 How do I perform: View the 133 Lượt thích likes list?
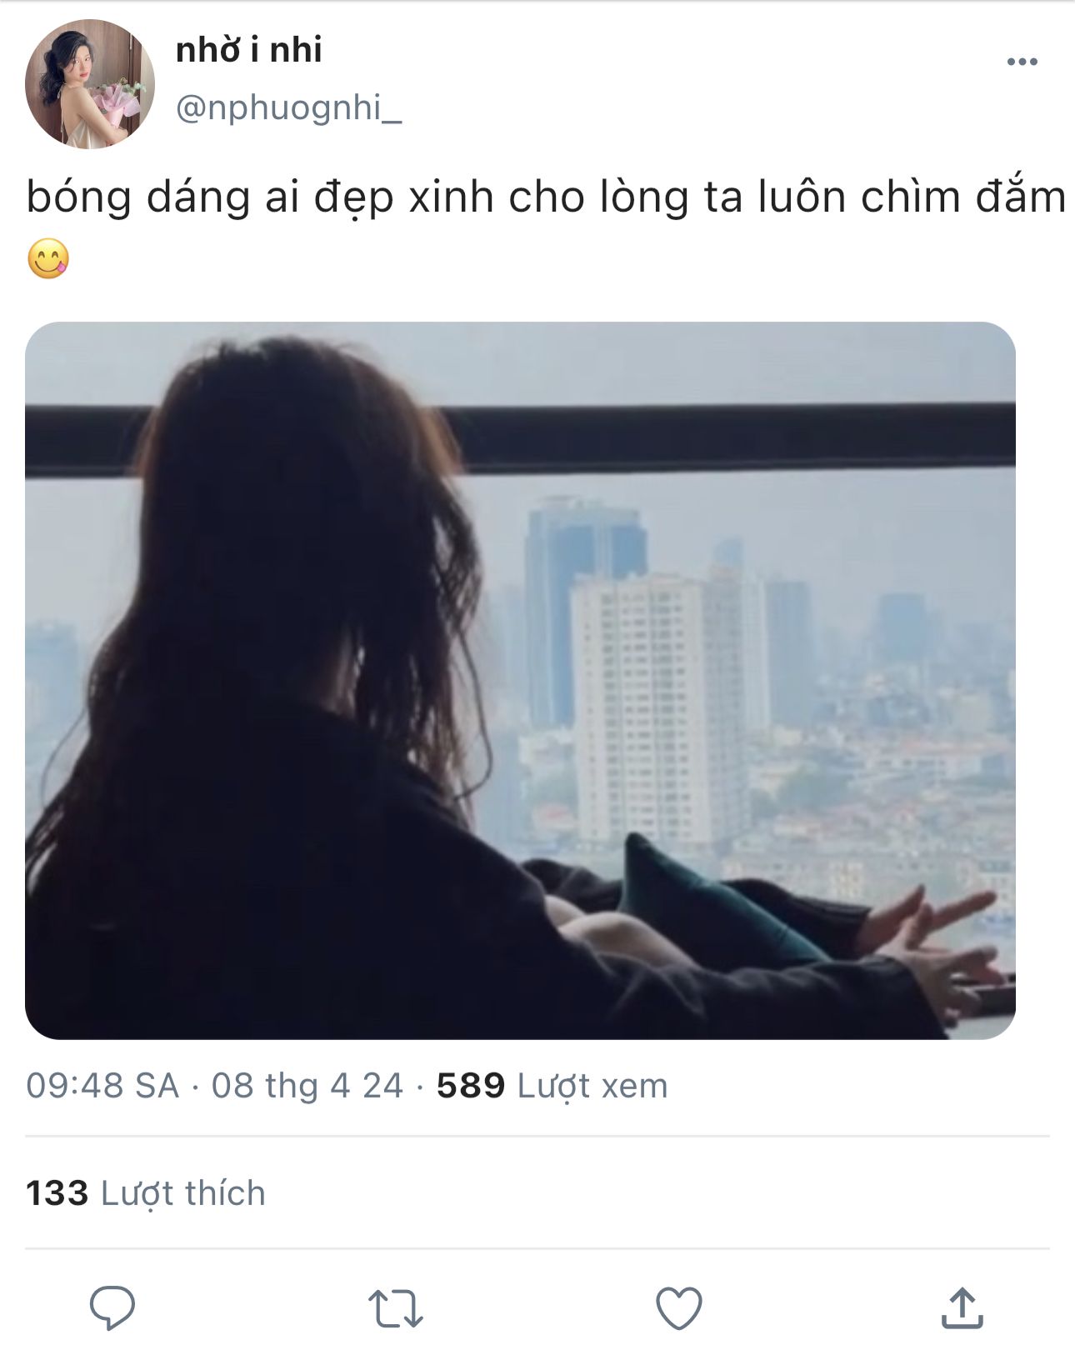[x=146, y=1192]
